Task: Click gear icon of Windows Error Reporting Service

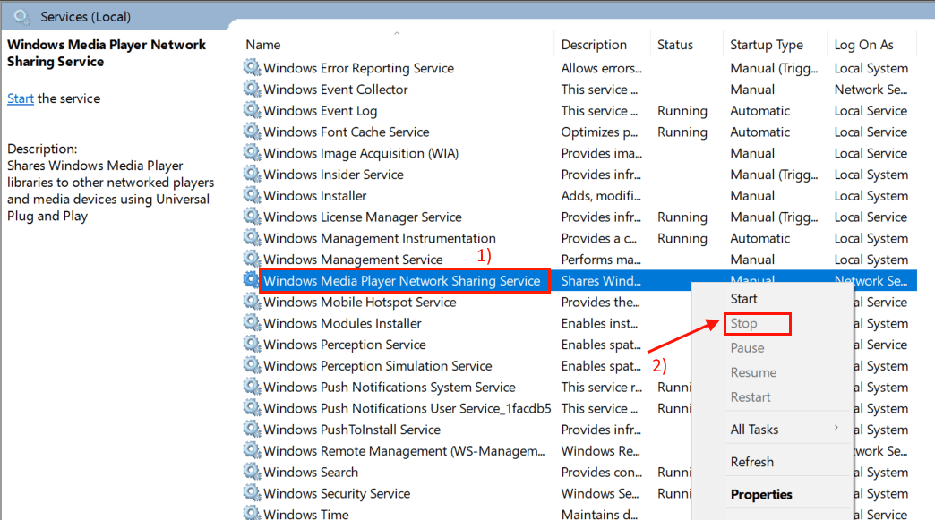Action: pos(253,67)
